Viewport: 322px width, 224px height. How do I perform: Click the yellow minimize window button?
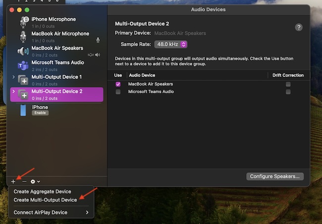(x=19, y=10)
